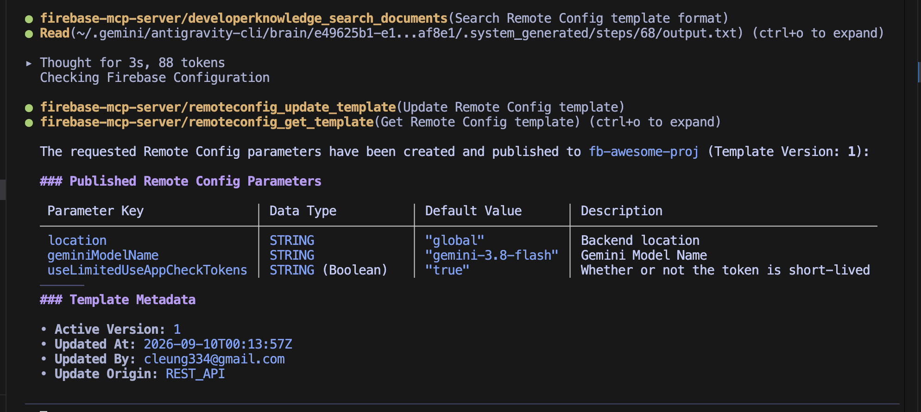Click the remoteconfig_update_template tool name
The width and height of the screenshot is (921, 412).
(292, 107)
